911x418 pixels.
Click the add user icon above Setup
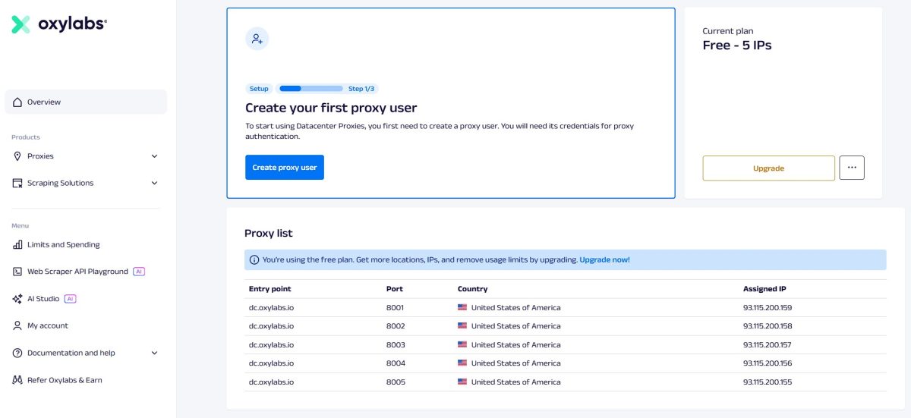click(x=257, y=39)
